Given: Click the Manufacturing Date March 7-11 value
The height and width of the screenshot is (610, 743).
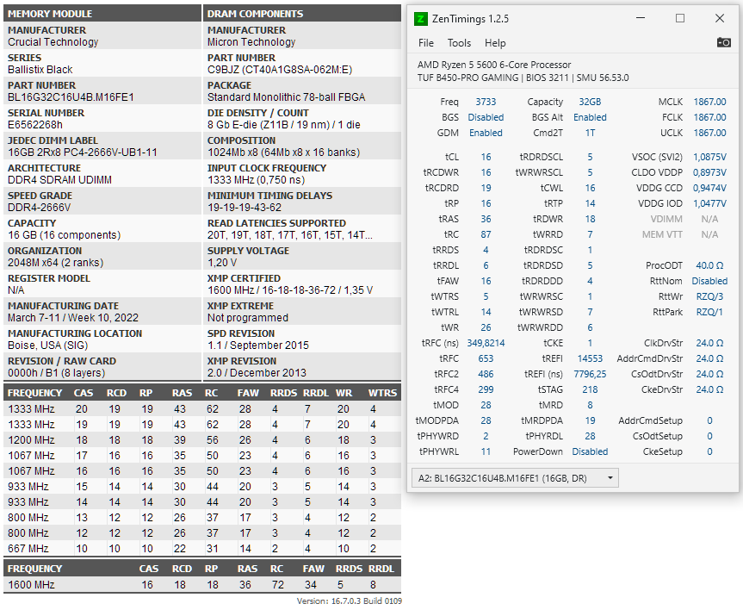Looking at the screenshot, I should click(73, 318).
